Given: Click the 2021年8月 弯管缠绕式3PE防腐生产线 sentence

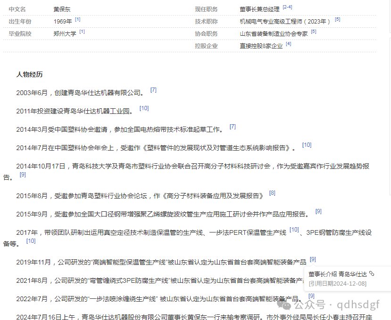Looking at the screenshot, I should point(160,280).
